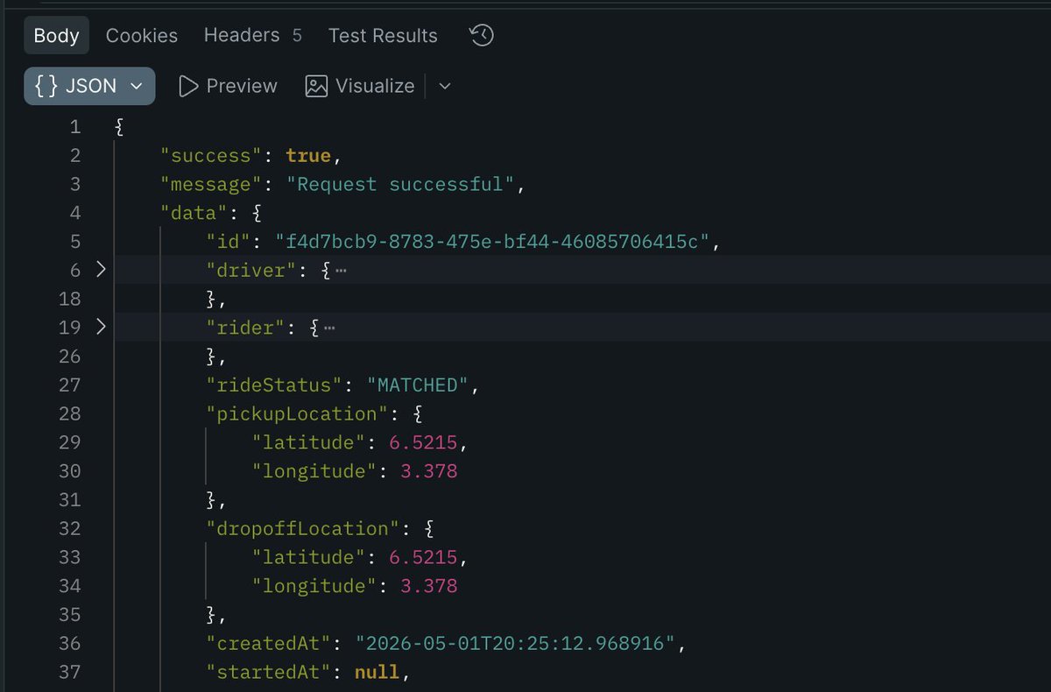Image resolution: width=1051 pixels, height=692 pixels.
Task: Click the Visualize button
Action: 360,86
